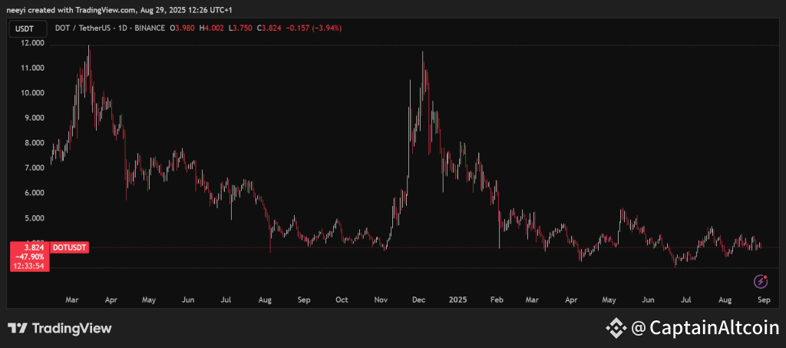Click the Aug label before first Sep
786x348 pixels.
click(x=265, y=300)
